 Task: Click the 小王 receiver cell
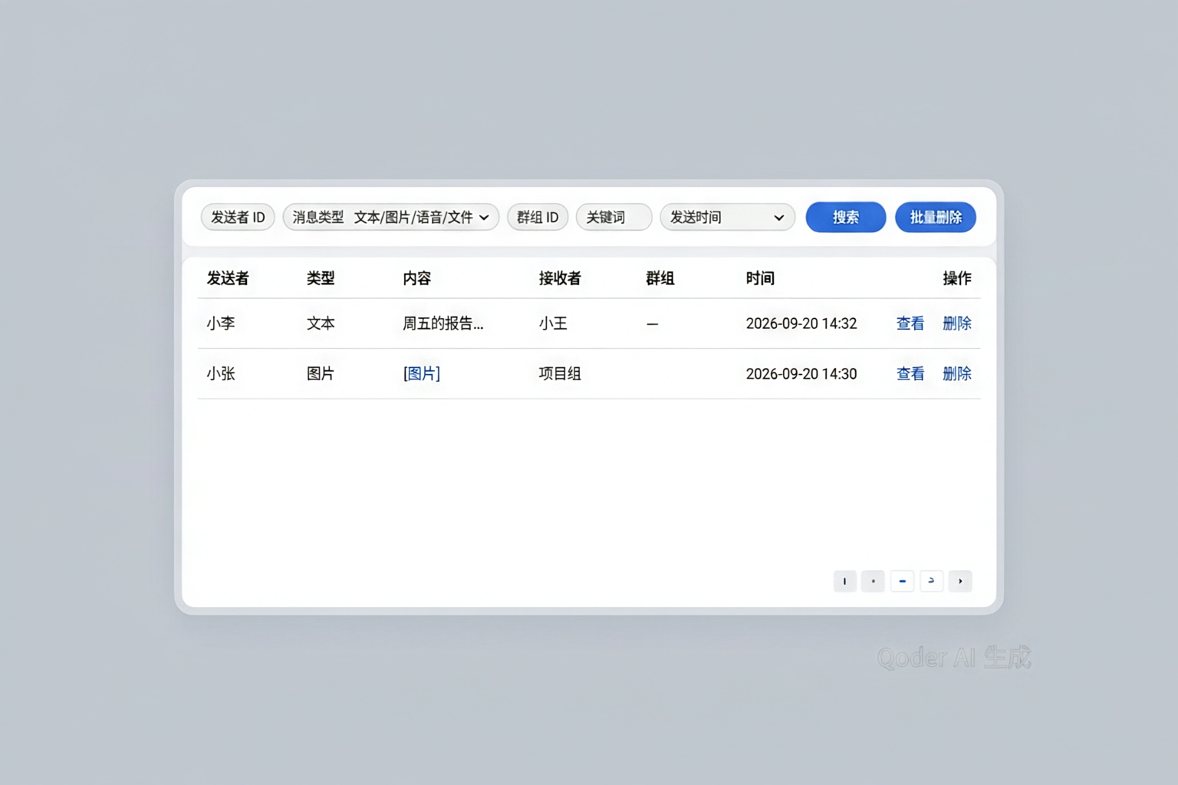click(553, 324)
